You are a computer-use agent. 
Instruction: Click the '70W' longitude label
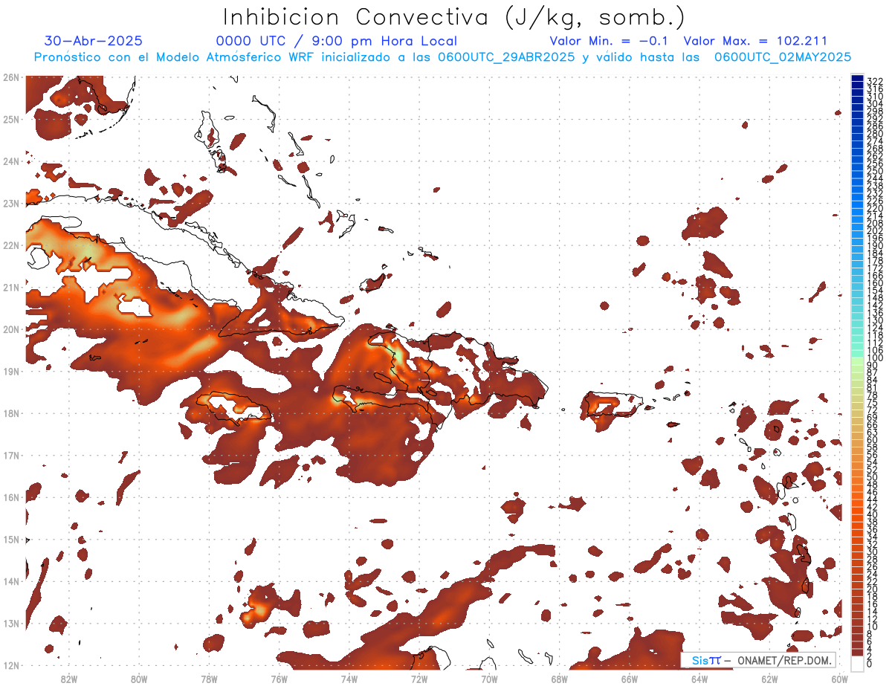(x=489, y=679)
